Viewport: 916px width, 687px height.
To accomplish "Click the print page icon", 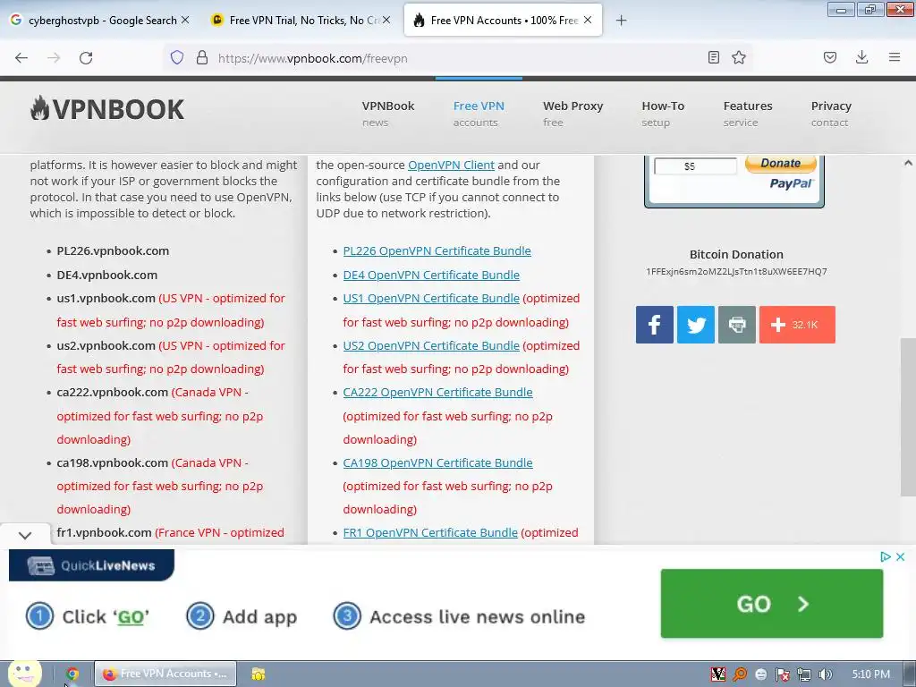I will 737,324.
